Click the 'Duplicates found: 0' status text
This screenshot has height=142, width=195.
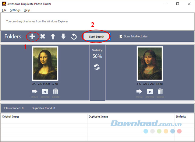pos(43,108)
